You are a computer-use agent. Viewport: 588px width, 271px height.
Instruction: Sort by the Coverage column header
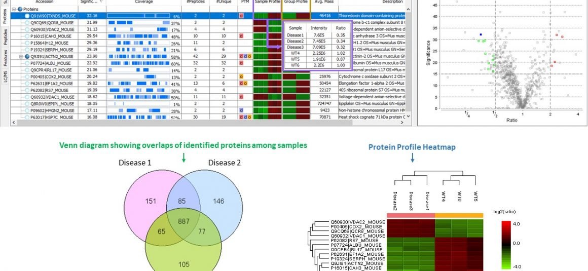point(144,2)
